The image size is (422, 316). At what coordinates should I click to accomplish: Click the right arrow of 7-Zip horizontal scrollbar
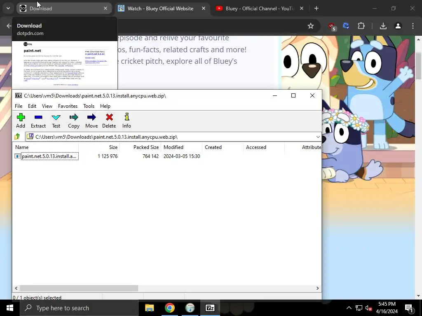pos(318,288)
